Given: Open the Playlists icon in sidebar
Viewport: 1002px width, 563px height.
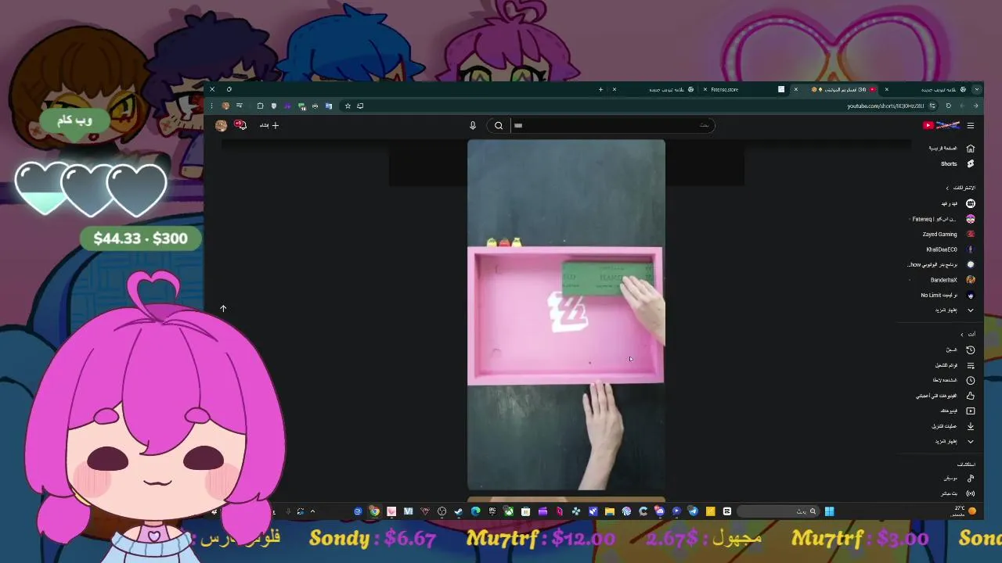Looking at the screenshot, I should tap(971, 365).
